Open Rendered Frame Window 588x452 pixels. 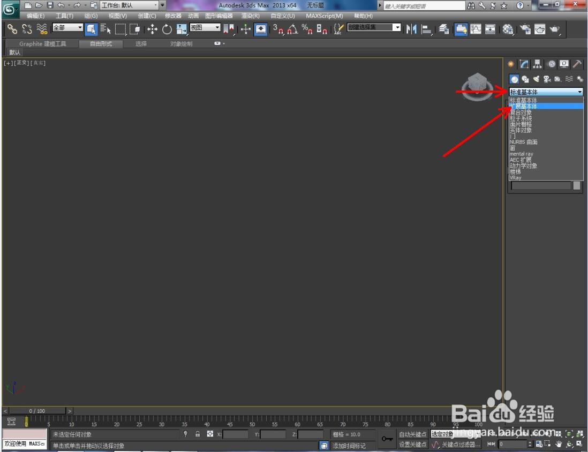pos(540,29)
